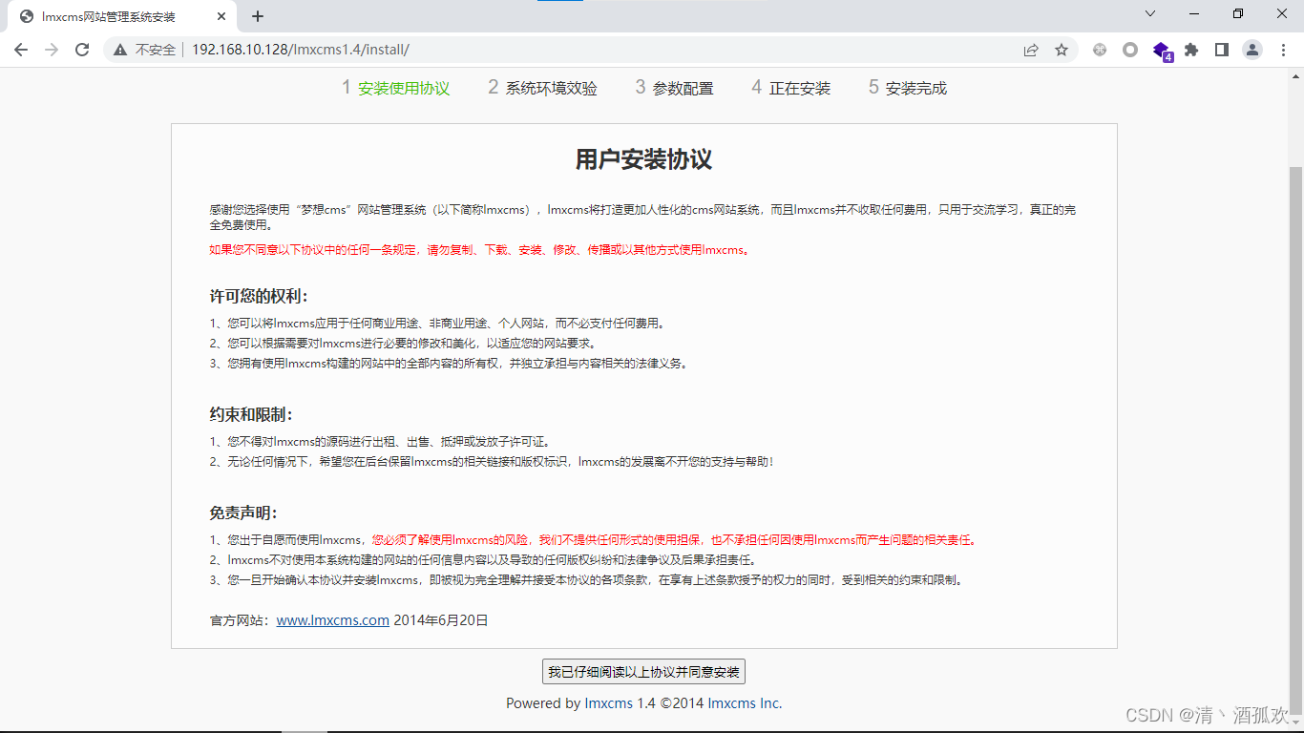Reload the current page
Screen dimensions: 1304x733
coord(82,50)
